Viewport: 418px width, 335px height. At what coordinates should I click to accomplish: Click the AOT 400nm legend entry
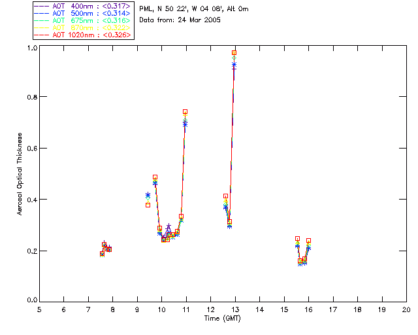coord(83,6)
